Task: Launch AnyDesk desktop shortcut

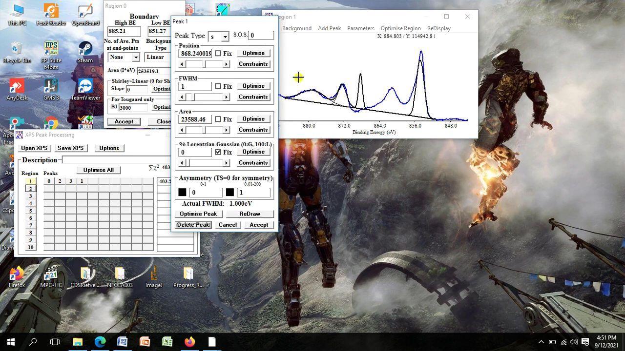Action: coord(17,90)
